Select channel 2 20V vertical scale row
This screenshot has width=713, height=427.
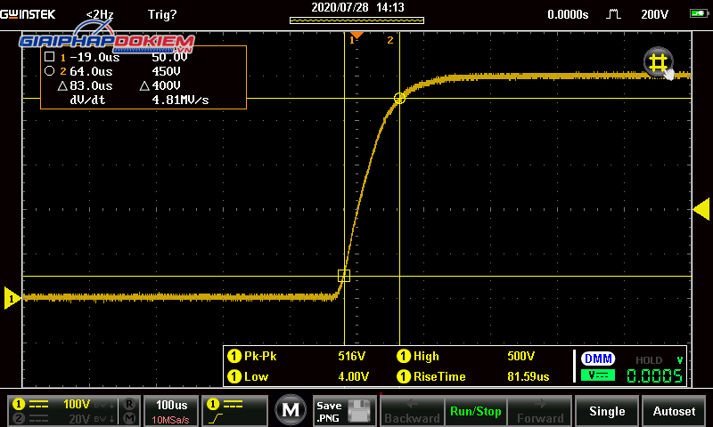coord(61,418)
